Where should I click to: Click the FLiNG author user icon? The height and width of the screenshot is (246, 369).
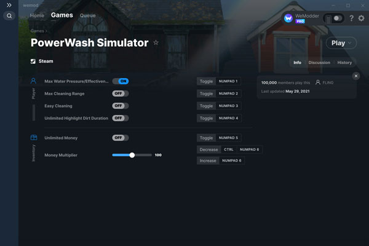318,82
